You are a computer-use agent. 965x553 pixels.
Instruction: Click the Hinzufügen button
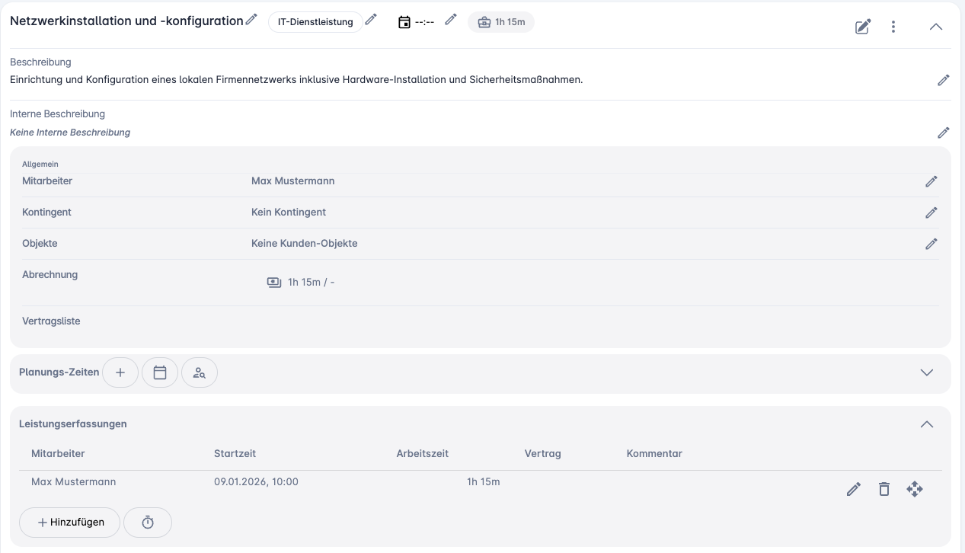tap(69, 523)
